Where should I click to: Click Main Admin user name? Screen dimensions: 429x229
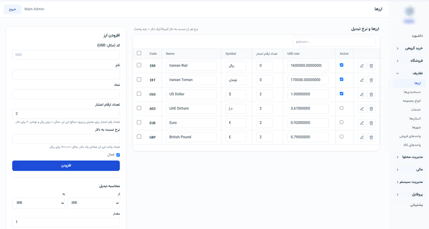point(34,9)
